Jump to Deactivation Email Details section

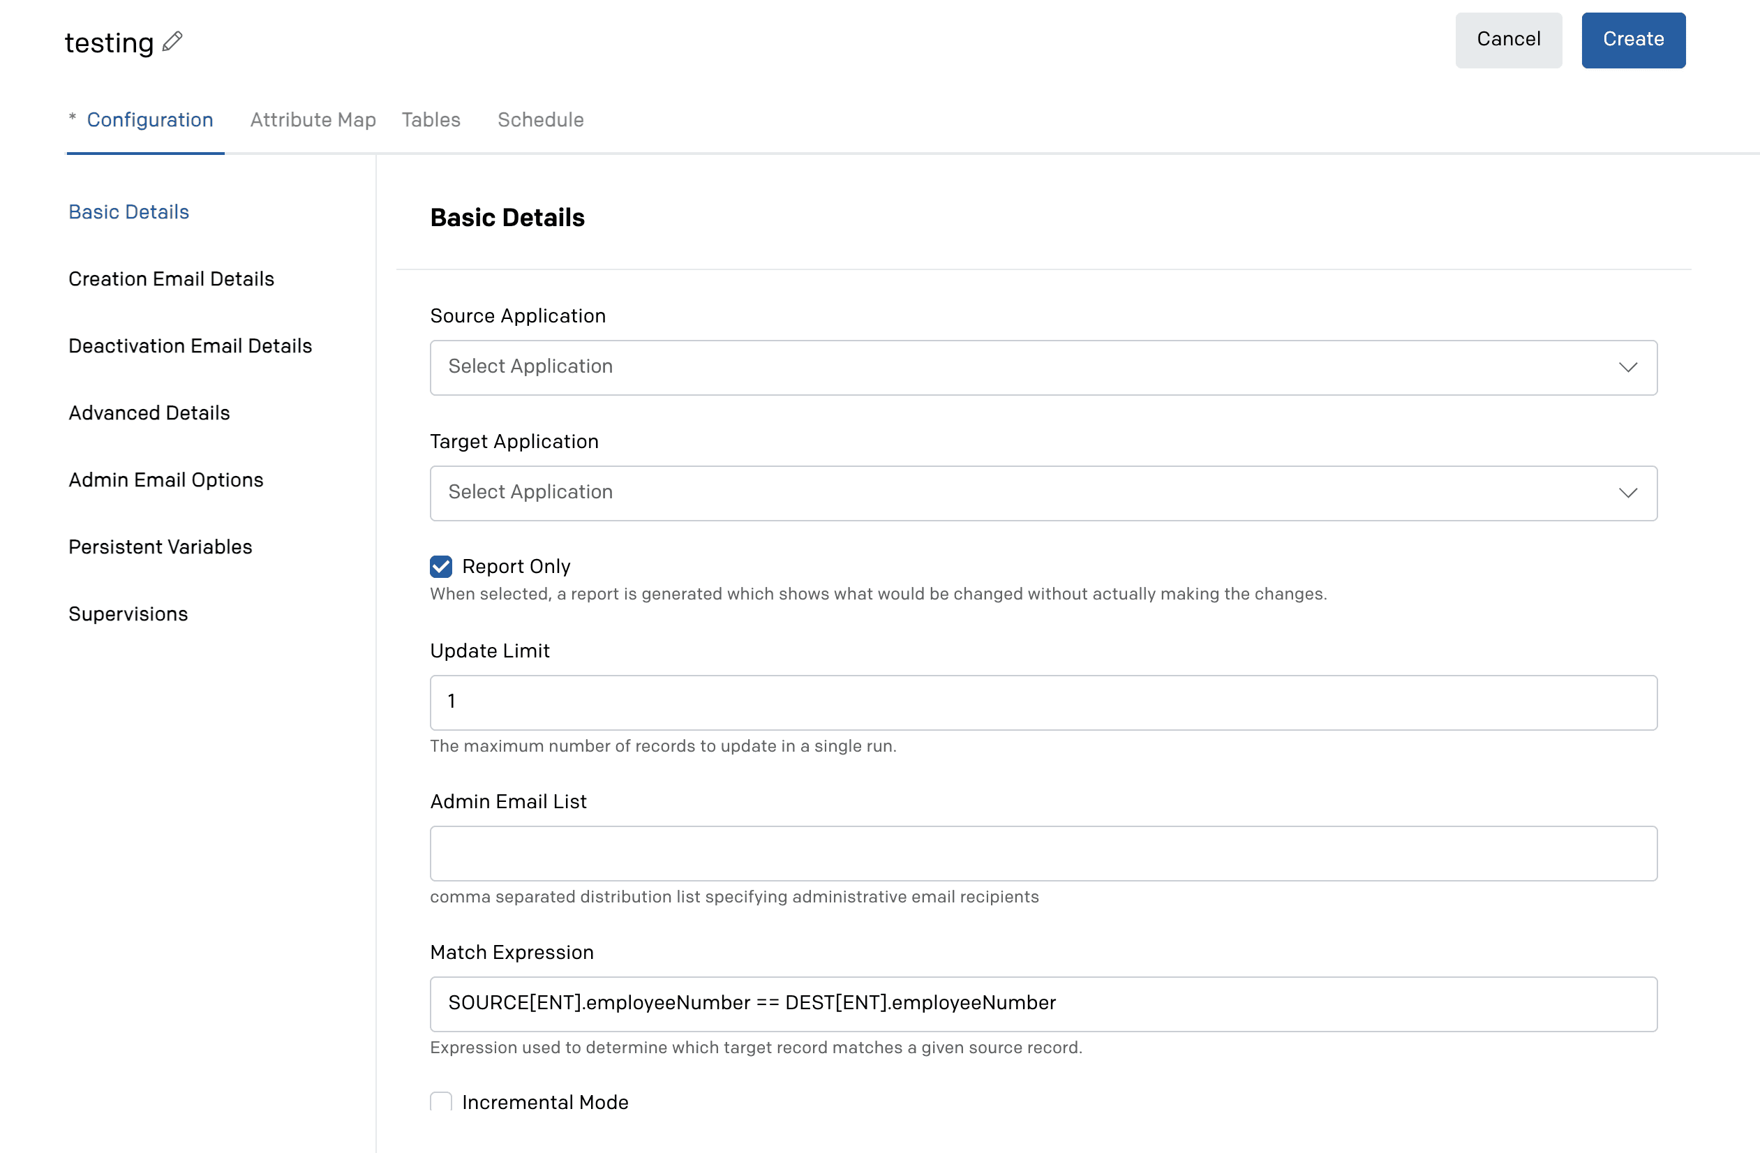pos(190,346)
